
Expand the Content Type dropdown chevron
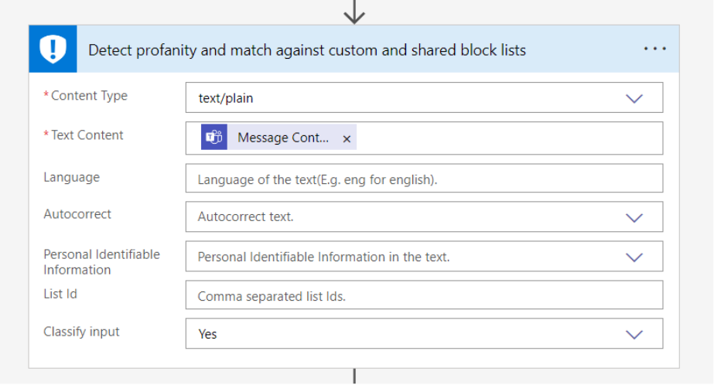pos(634,98)
